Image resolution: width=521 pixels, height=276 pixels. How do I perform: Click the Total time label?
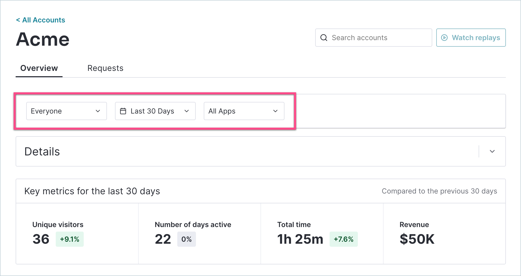click(294, 225)
